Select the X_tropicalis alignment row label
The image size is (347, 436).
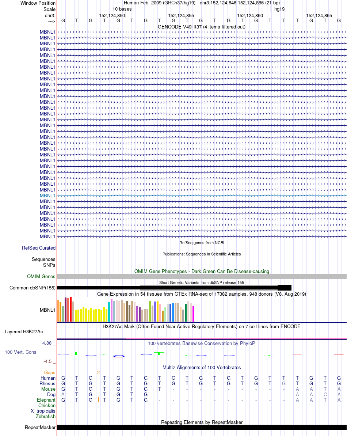(43, 411)
